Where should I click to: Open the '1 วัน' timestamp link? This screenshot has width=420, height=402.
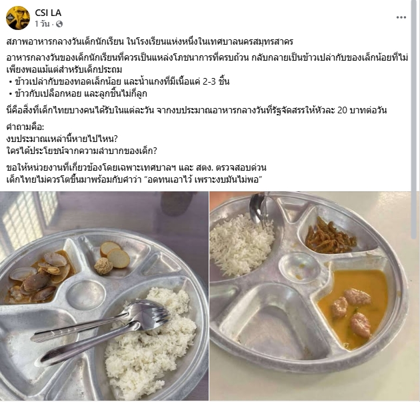(x=42, y=24)
